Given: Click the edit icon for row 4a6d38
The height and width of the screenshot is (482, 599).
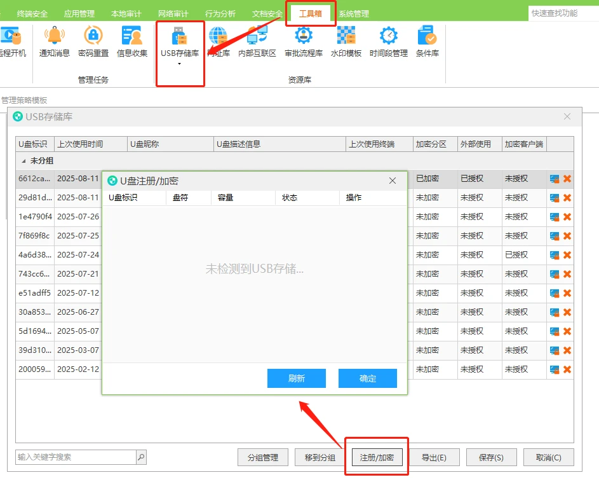Looking at the screenshot, I should tap(555, 255).
